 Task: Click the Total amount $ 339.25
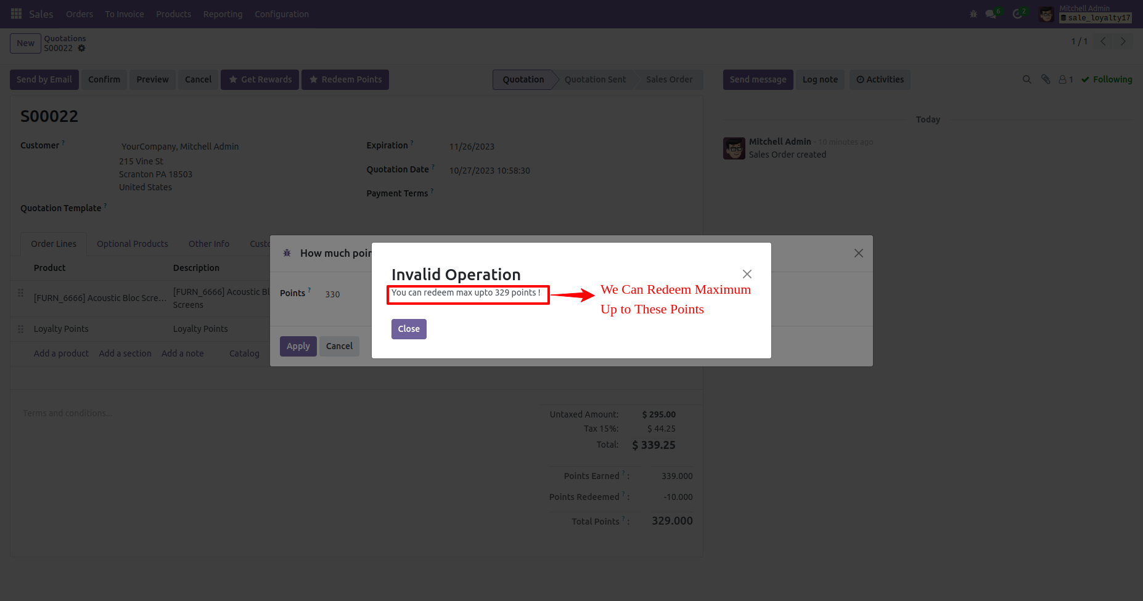click(653, 445)
